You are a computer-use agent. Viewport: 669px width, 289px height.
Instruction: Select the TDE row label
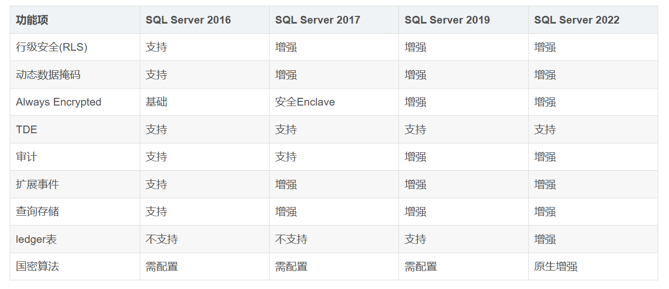[27, 130]
